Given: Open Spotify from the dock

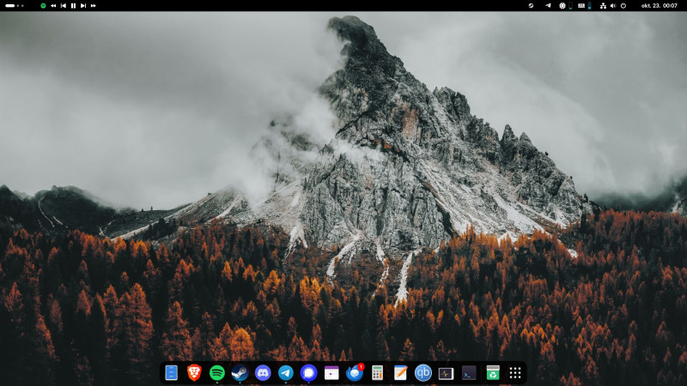Looking at the screenshot, I should point(217,373).
